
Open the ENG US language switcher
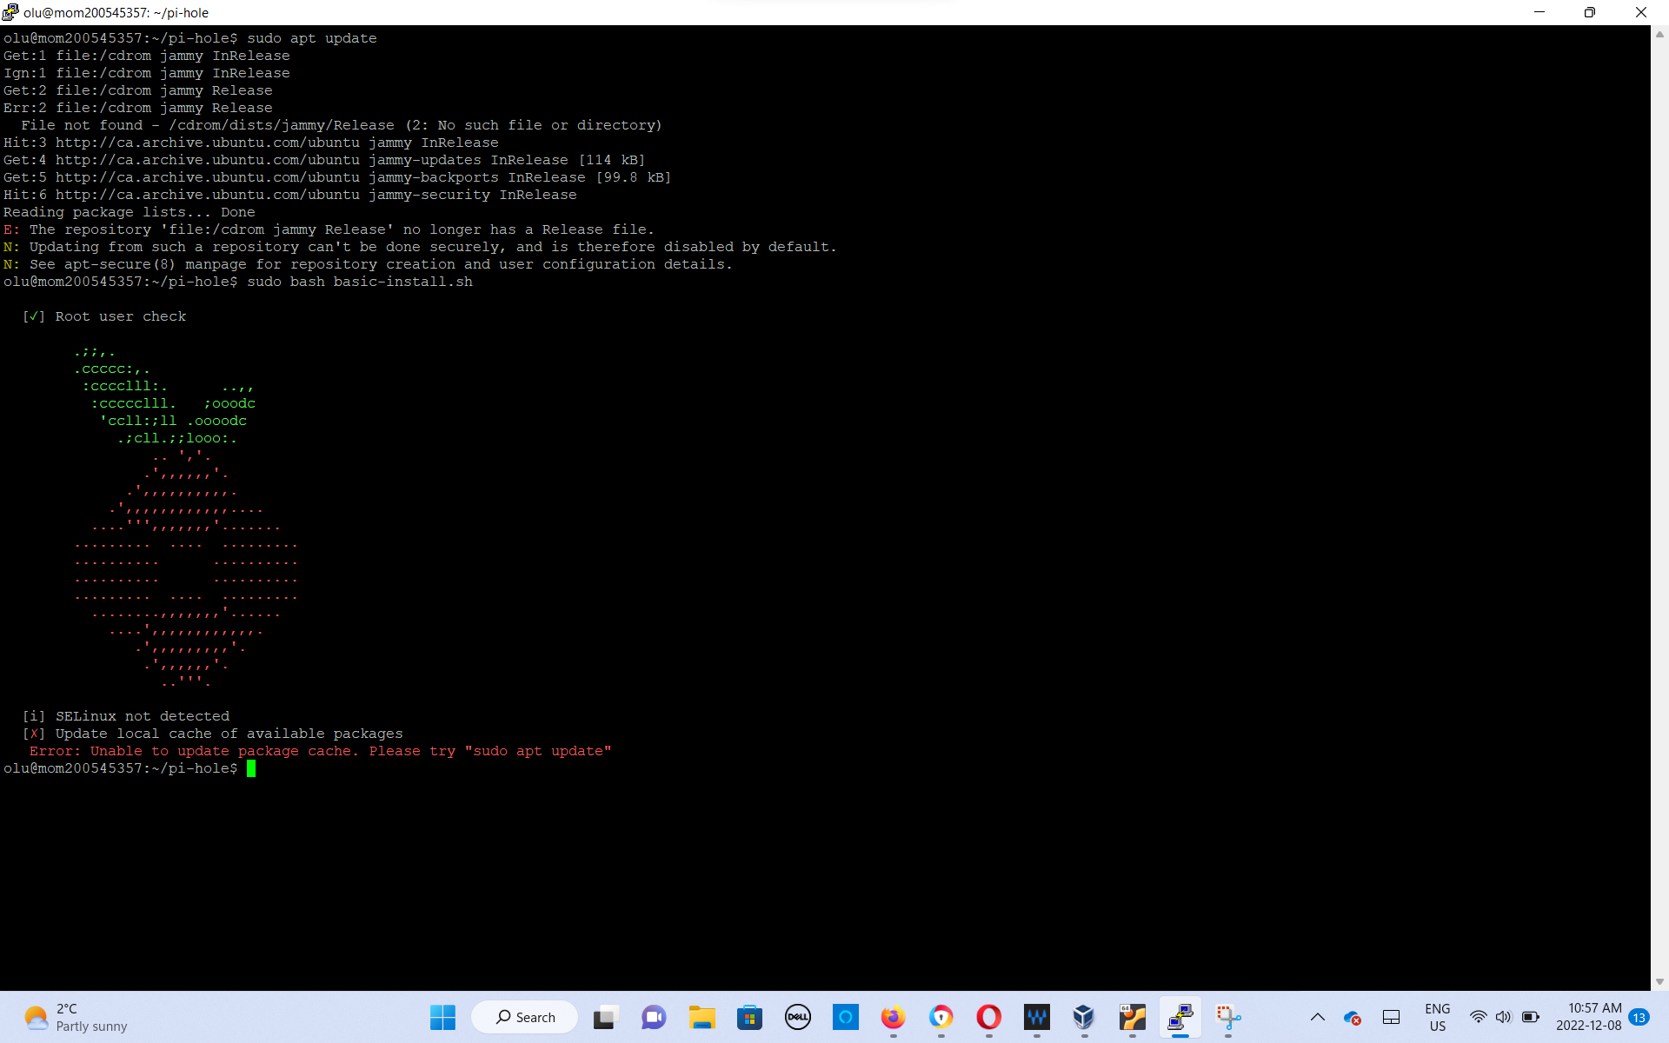(1438, 1017)
